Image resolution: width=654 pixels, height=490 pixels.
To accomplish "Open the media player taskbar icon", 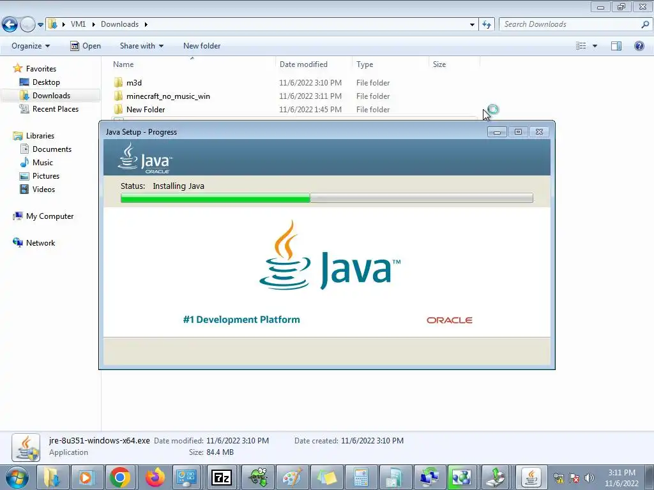I will click(x=87, y=477).
